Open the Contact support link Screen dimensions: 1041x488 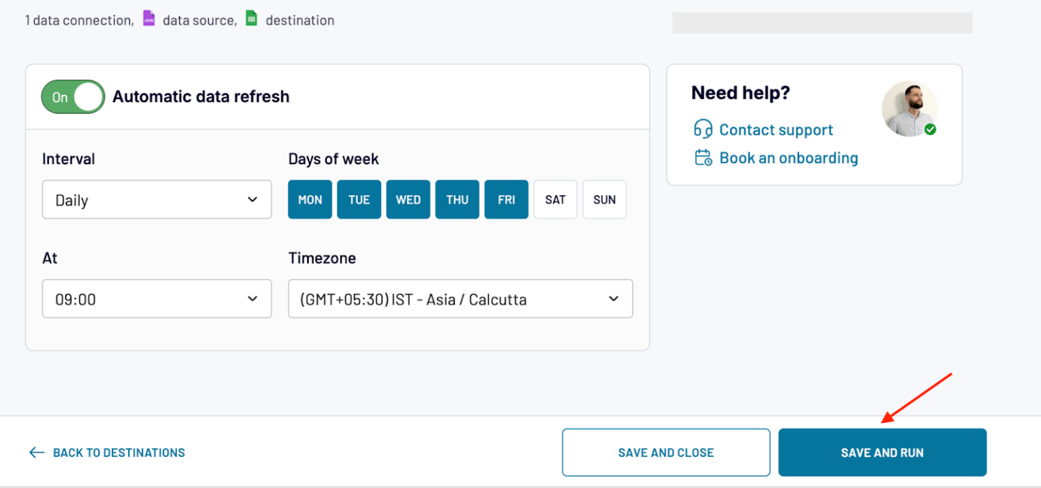point(775,129)
